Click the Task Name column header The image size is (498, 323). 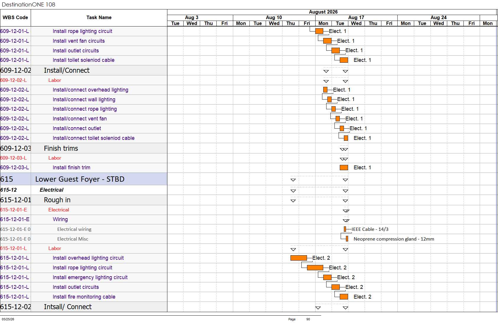point(99,18)
